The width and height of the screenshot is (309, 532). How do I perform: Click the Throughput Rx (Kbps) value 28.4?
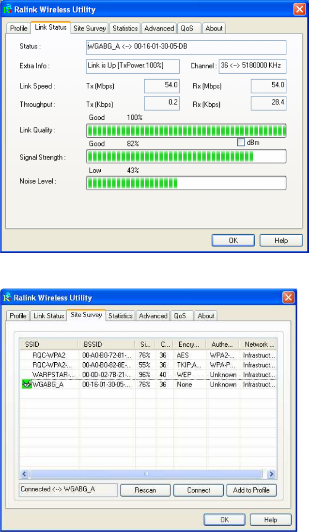click(x=269, y=103)
